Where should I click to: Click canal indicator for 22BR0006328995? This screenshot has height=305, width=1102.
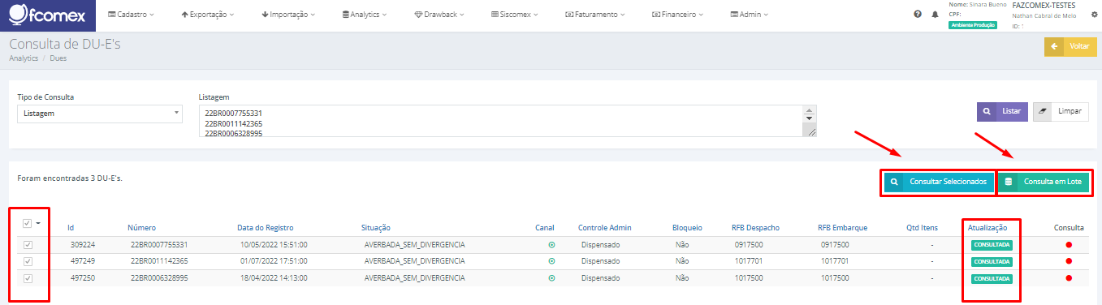[x=552, y=277]
